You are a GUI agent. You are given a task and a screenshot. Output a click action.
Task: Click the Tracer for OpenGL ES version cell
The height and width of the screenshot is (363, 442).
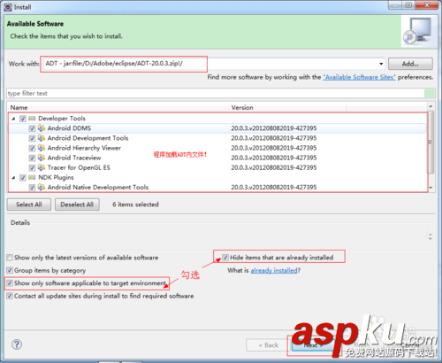pyautogui.click(x=274, y=167)
